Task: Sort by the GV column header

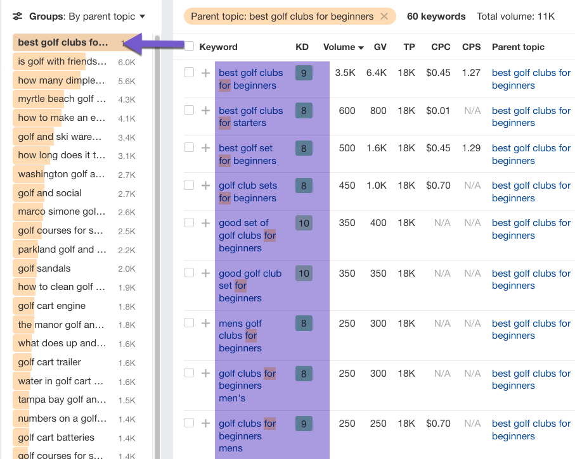Action: [380, 47]
